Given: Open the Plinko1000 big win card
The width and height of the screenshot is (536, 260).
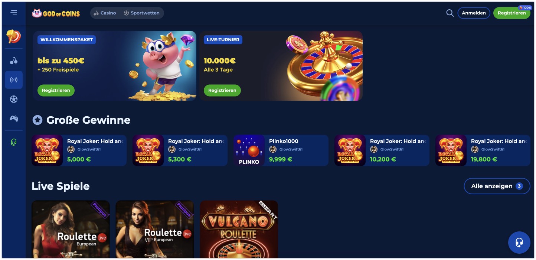Looking at the screenshot, I should pos(281,150).
